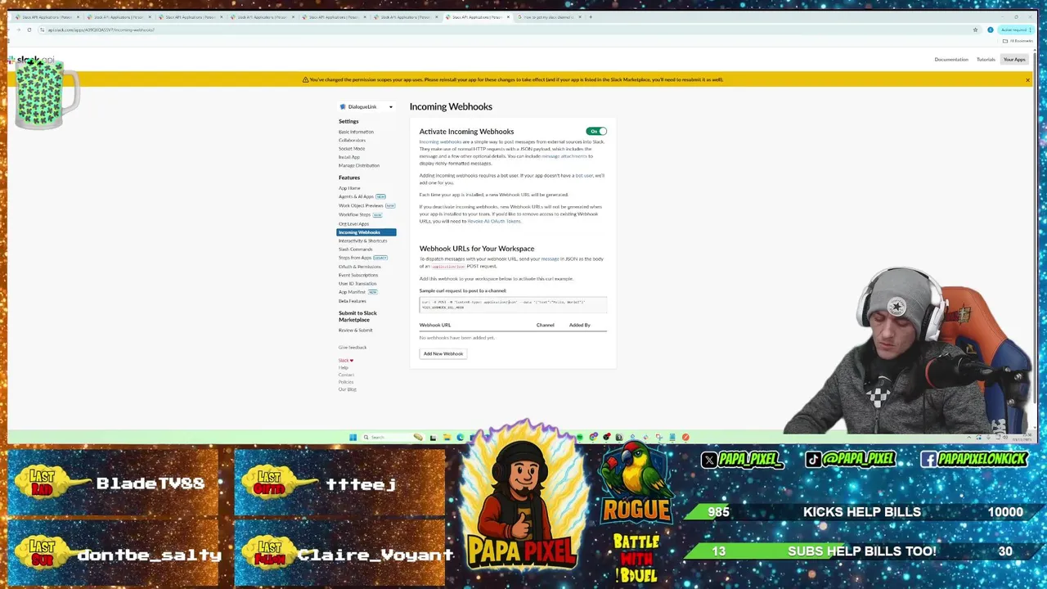
Task: Open Org Level Apps page
Action: pyautogui.click(x=353, y=223)
